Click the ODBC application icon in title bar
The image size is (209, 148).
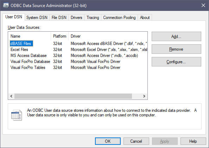click(6, 6)
